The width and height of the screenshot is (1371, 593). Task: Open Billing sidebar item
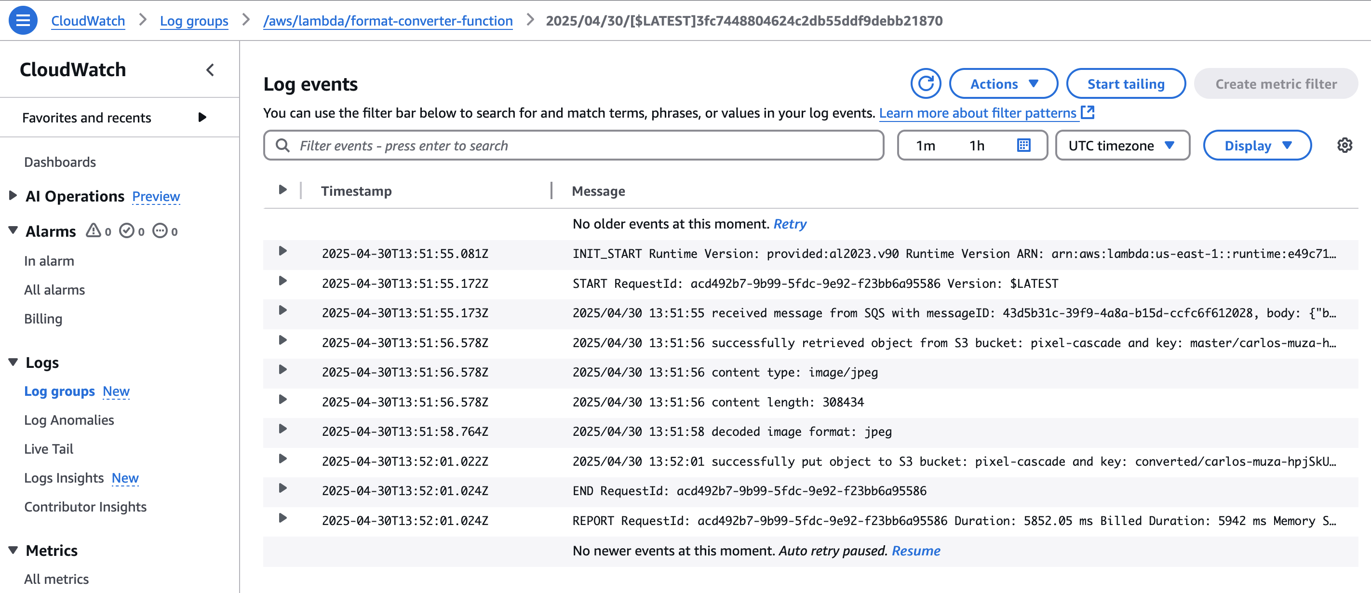[x=43, y=318]
